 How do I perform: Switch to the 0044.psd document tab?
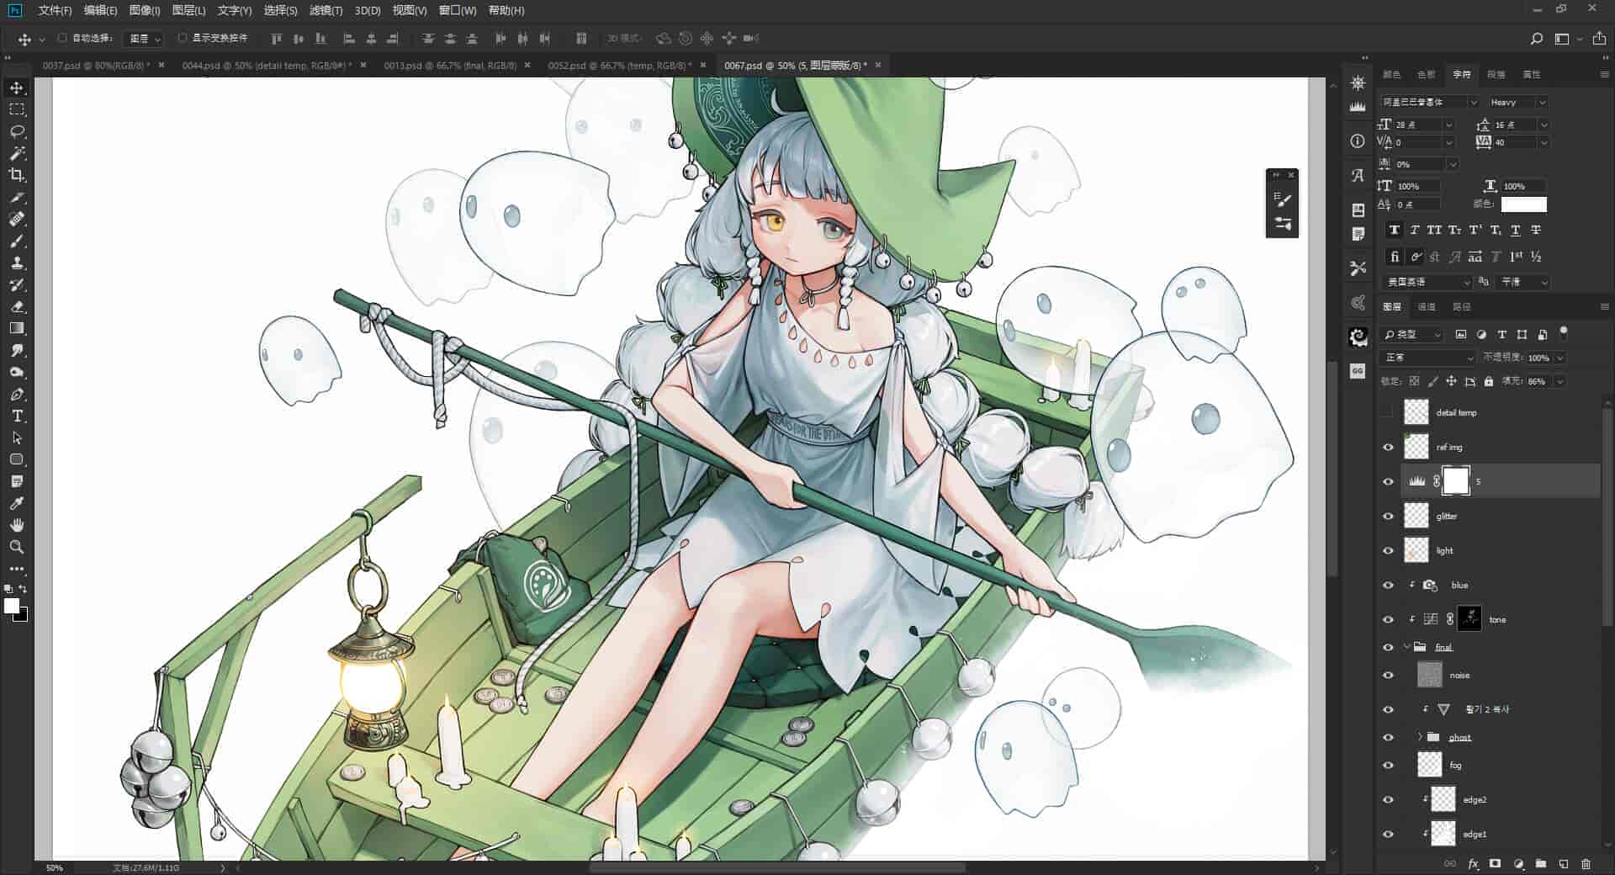click(x=267, y=65)
